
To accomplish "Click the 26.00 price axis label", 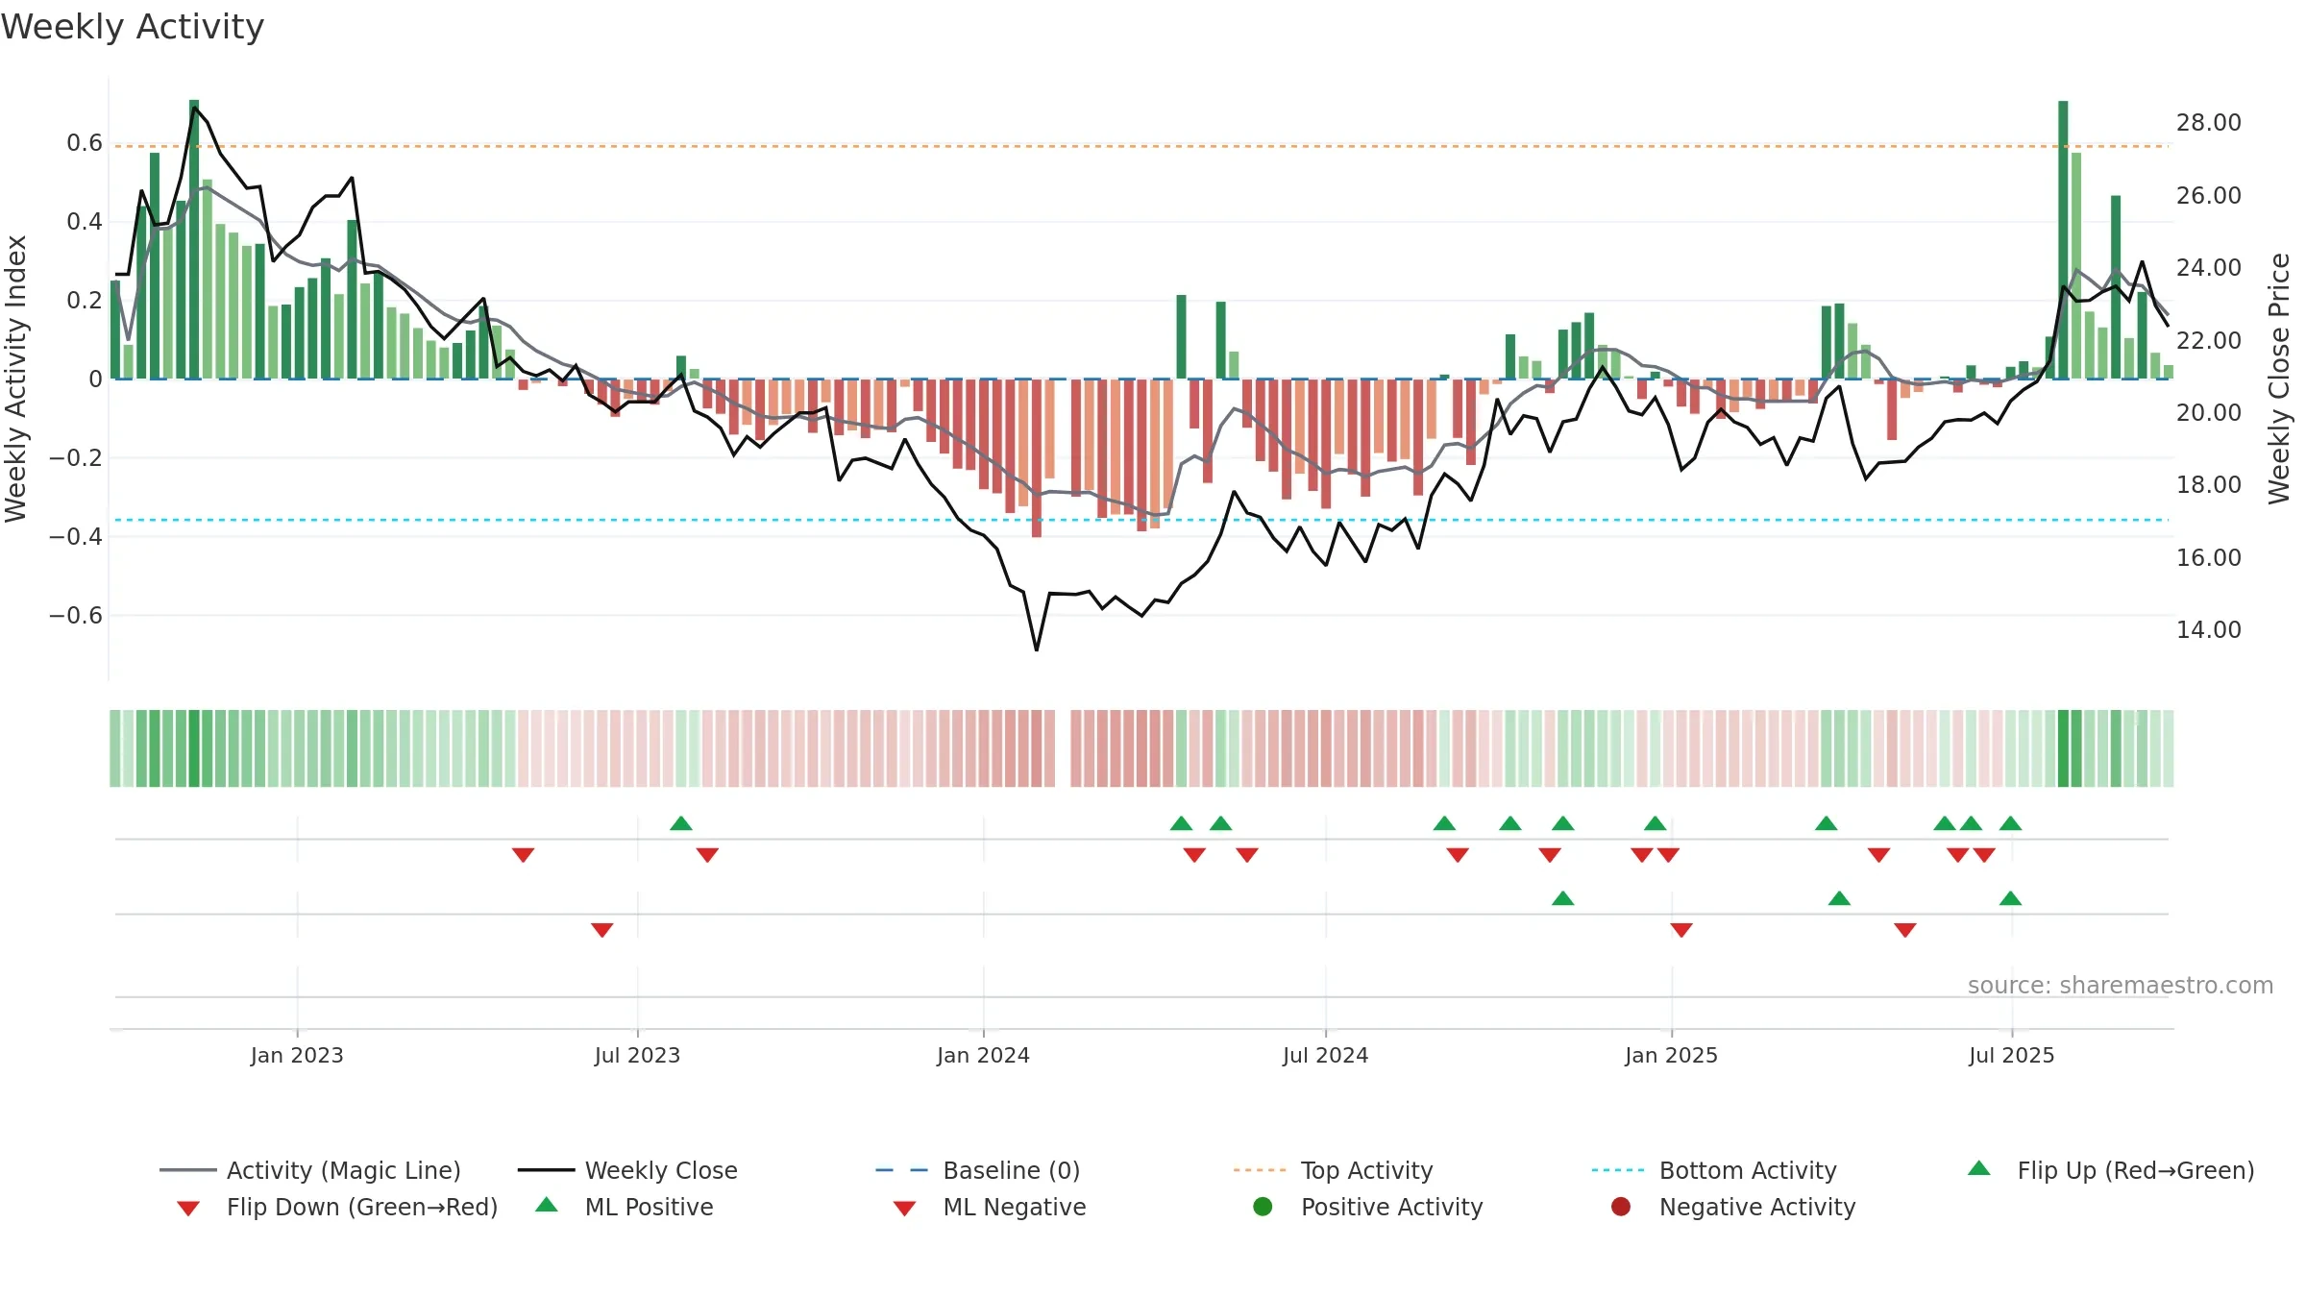I will click(2208, 195).
